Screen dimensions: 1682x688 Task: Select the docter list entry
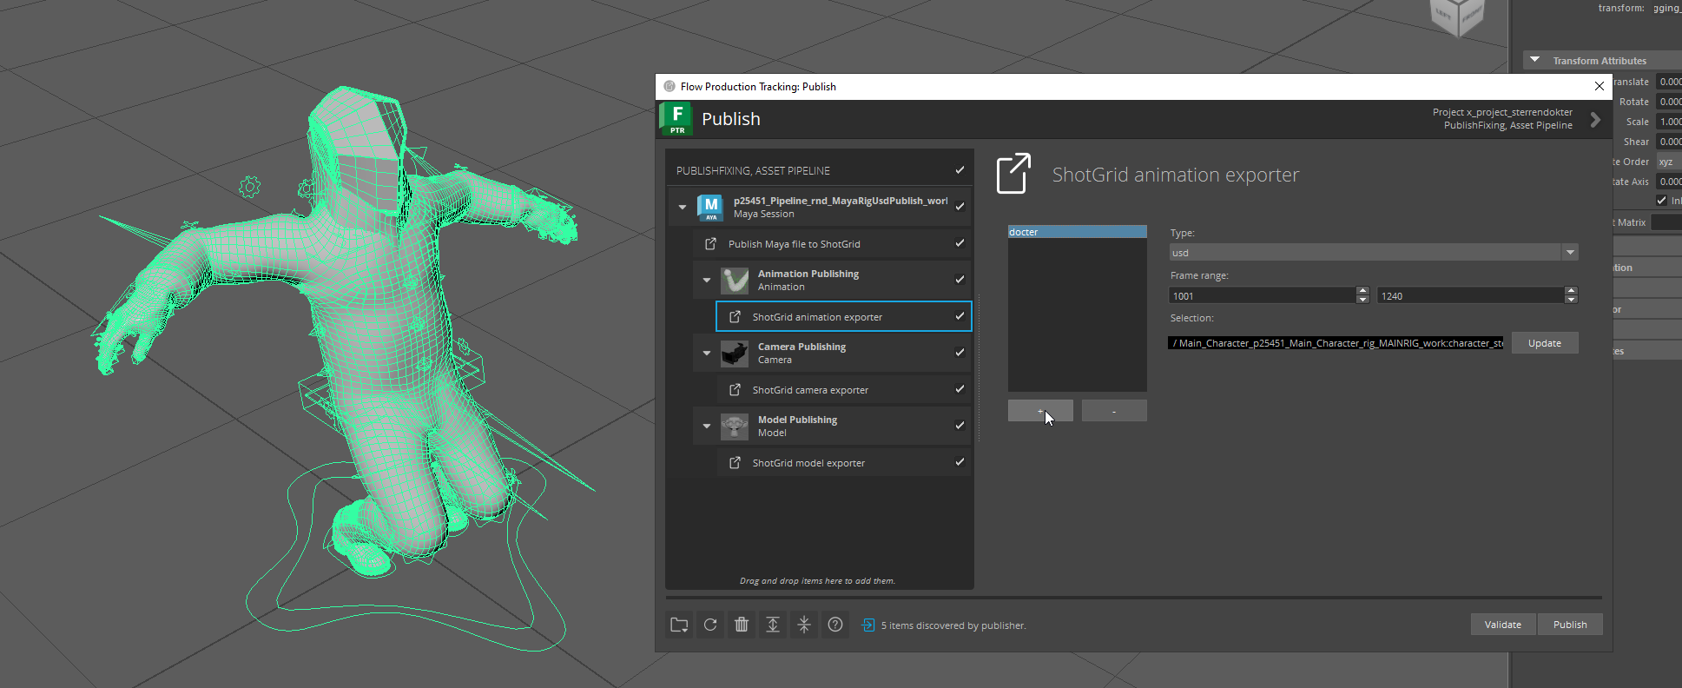click(1077, 232)
